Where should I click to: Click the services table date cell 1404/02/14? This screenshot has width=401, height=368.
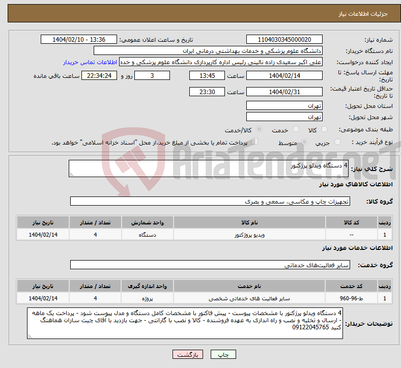pos(43,298)
